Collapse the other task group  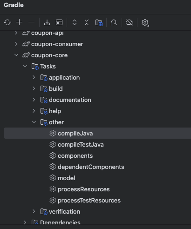point(34,122)
